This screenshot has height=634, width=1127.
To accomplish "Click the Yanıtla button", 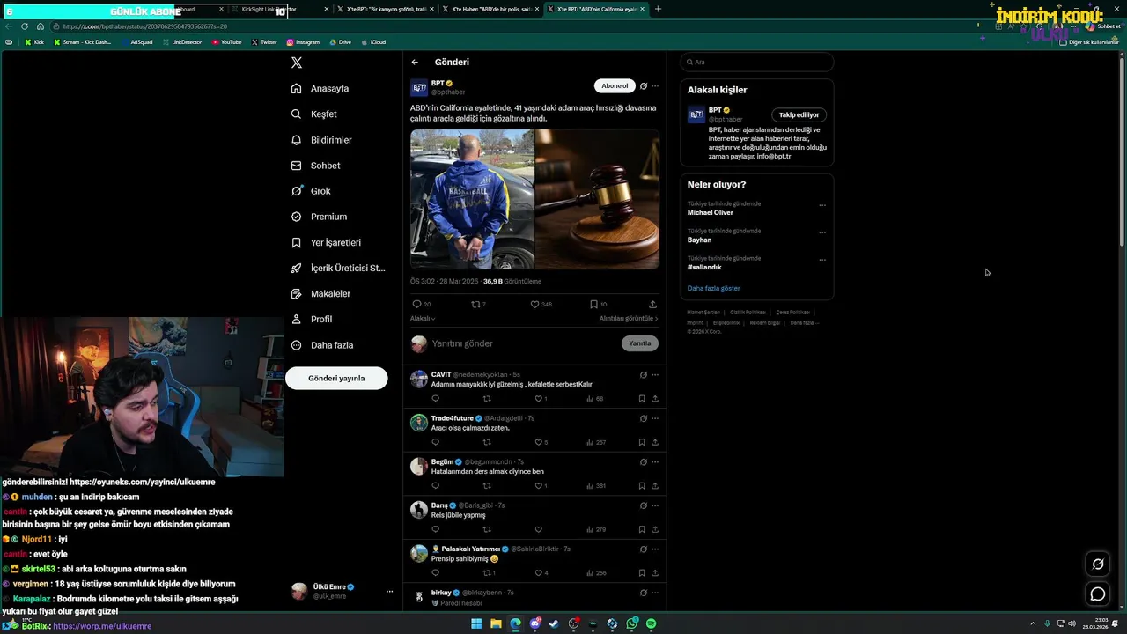I will 640,343.
